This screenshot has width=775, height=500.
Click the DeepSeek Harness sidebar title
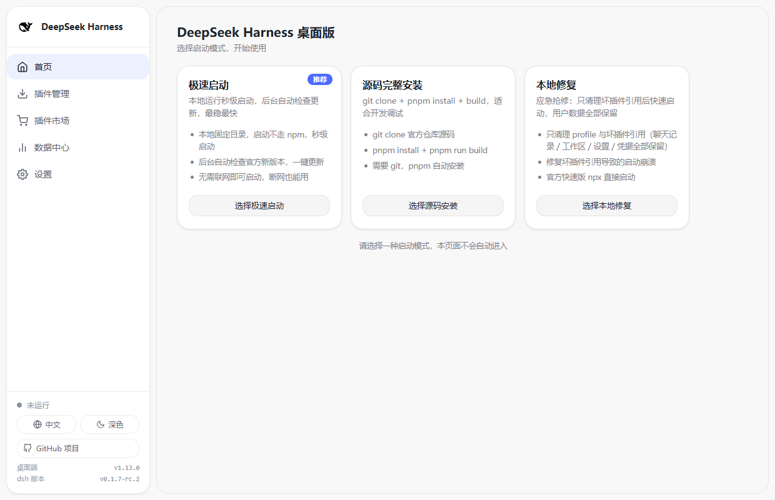click(82, 27)
